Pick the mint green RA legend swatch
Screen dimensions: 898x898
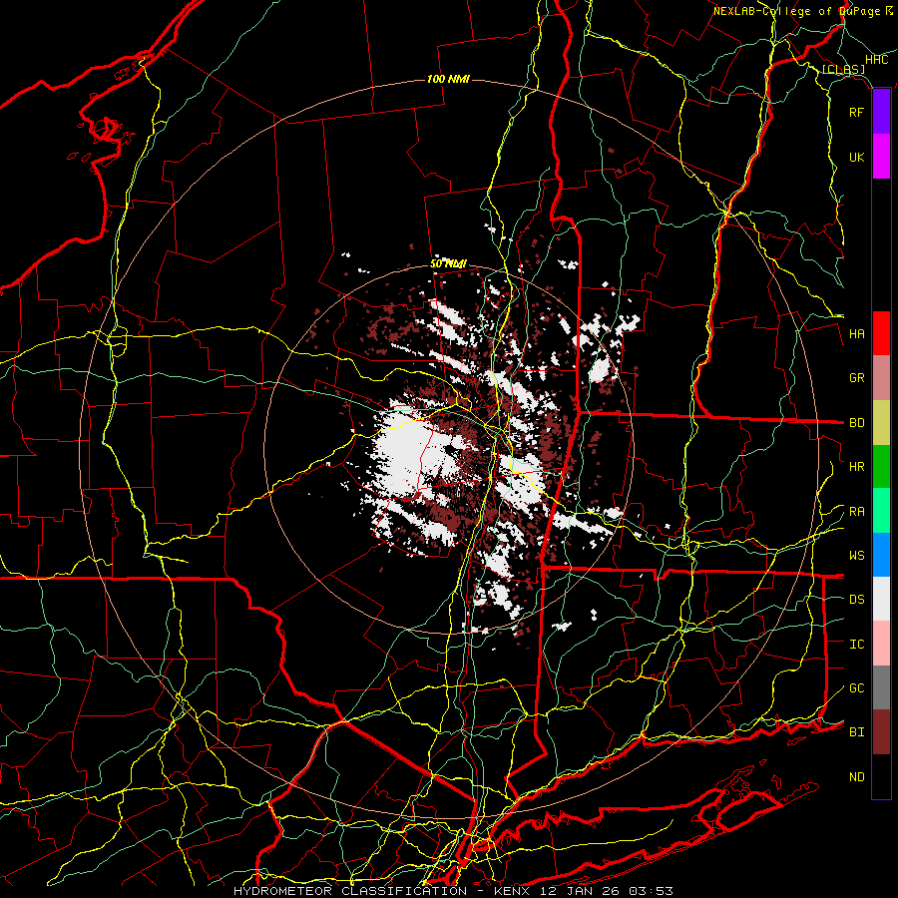click(881, 511)
